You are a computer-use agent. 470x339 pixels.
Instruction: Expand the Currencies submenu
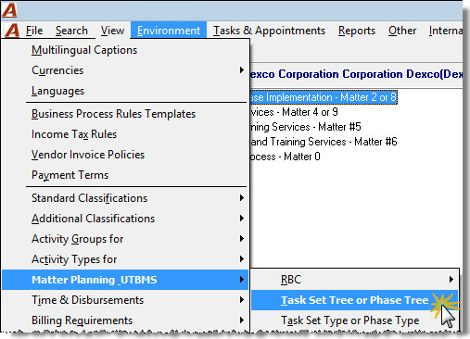coord(125,70)
